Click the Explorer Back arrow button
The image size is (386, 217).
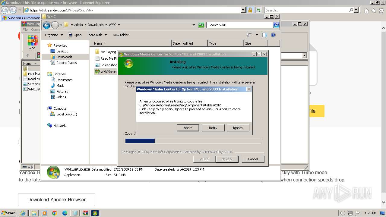(x=46, y=25)
